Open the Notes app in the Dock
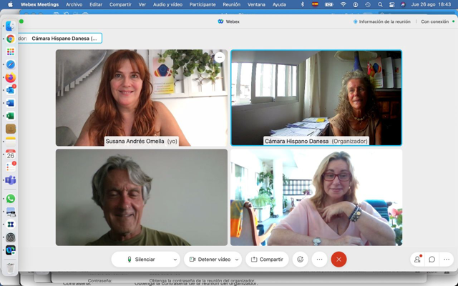This screenshot has width=458, height=286. coord(11,142)
